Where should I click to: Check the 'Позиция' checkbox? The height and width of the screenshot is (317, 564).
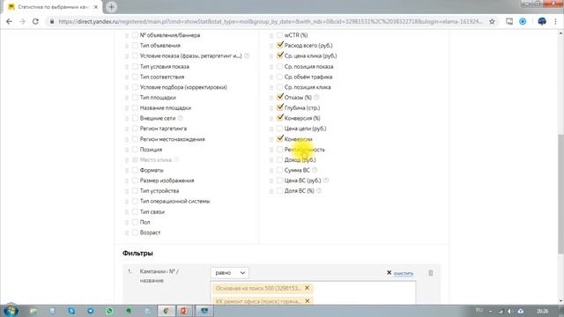[x=135, y=149]
